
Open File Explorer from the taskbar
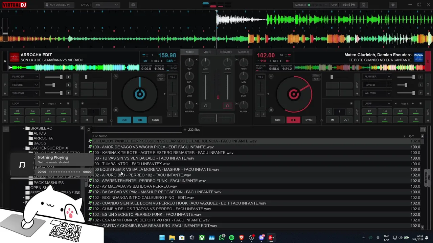(x=172, y=238)
